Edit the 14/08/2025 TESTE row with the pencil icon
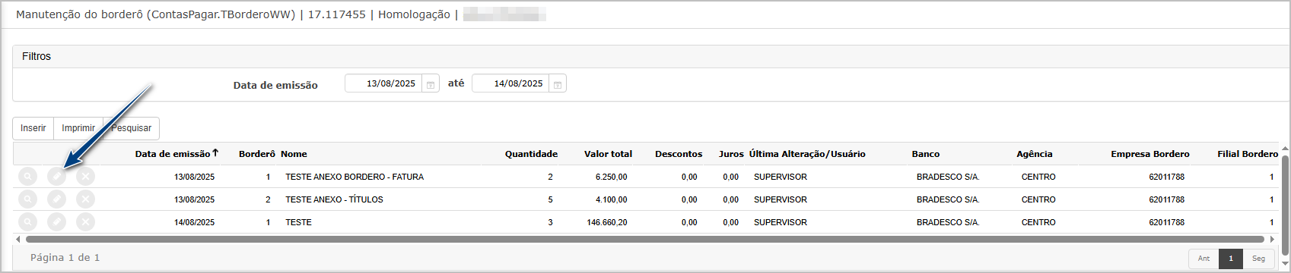The image size is (1291, 273). (56, 222)
